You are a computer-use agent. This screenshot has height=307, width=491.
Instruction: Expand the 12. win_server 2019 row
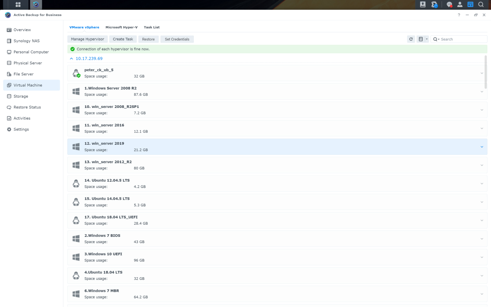[x=482, y=147]
